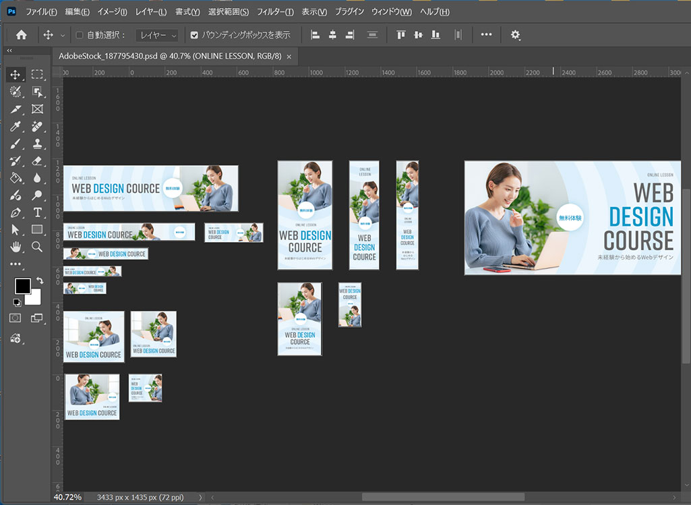The image size is (691, 505).
Task: Open the レイヤー menu in menu bar
Action: (151, 12)
